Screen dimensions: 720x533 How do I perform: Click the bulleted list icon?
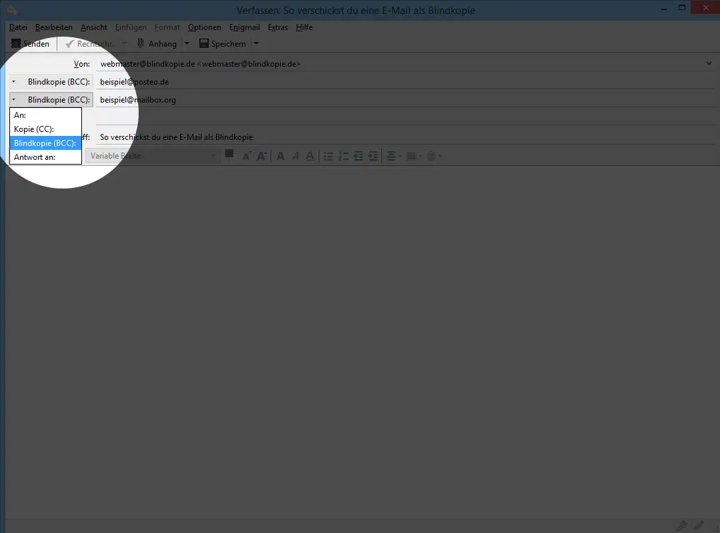click(328, 156)
